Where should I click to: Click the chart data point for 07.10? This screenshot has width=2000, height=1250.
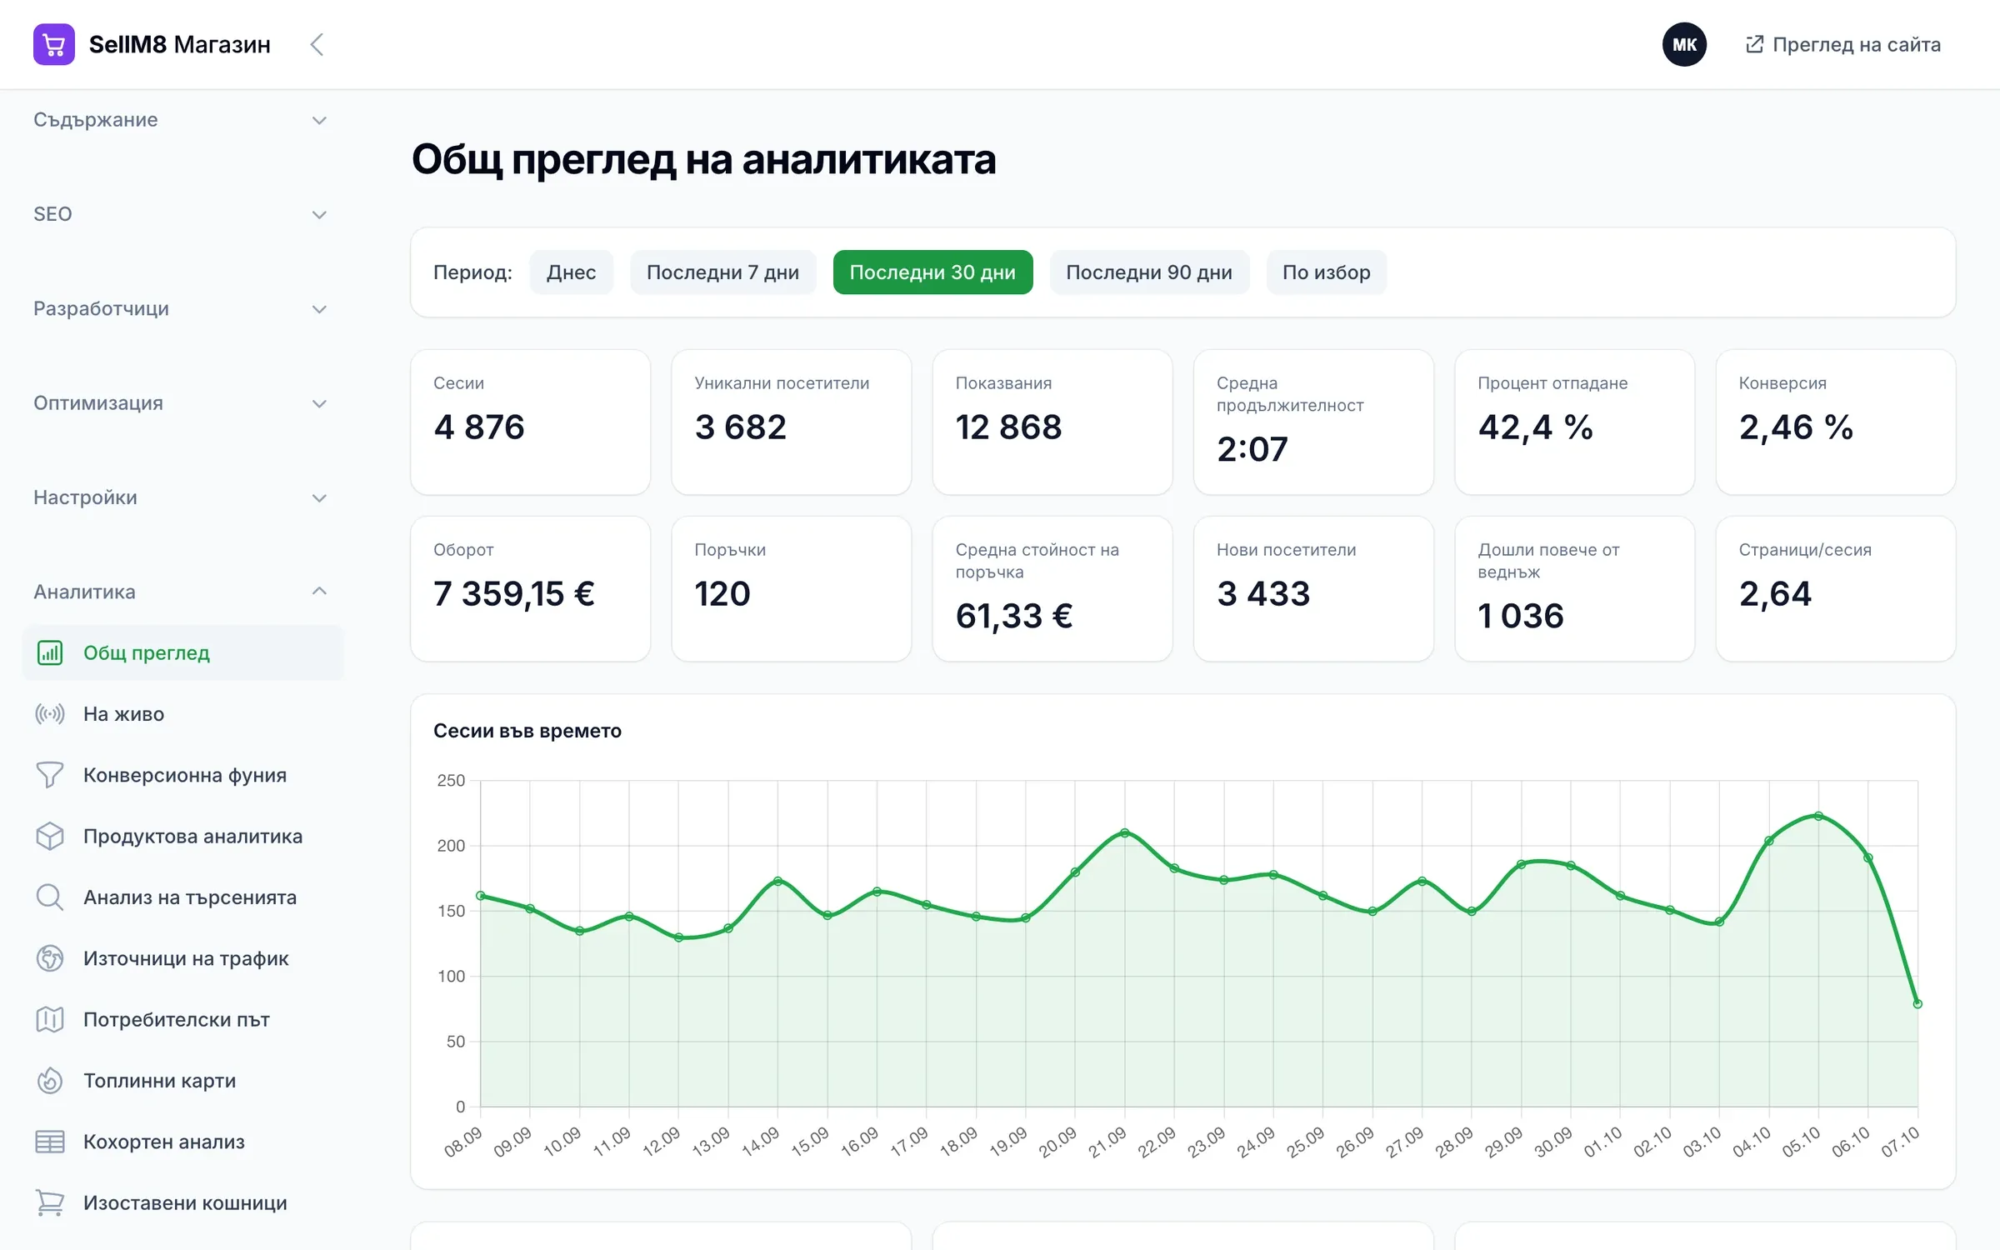[x=1917, y=1003]
